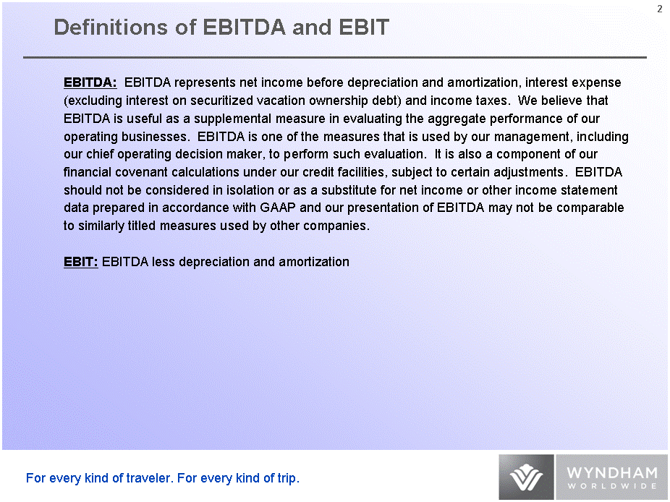Click the underlined 'EBIT:' heading
Screen dimensions: 670x502
click(x=80, y=261)
